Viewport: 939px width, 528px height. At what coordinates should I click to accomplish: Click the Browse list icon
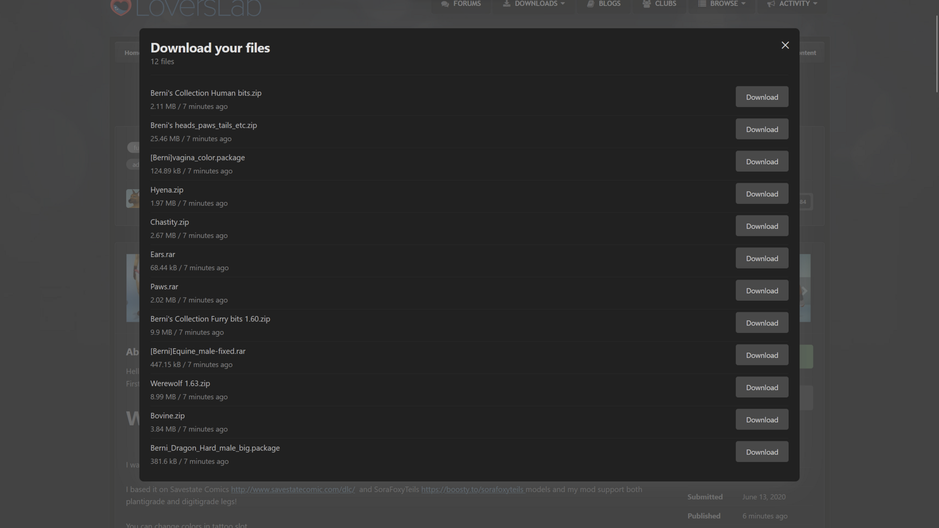(x=702, y=3)
